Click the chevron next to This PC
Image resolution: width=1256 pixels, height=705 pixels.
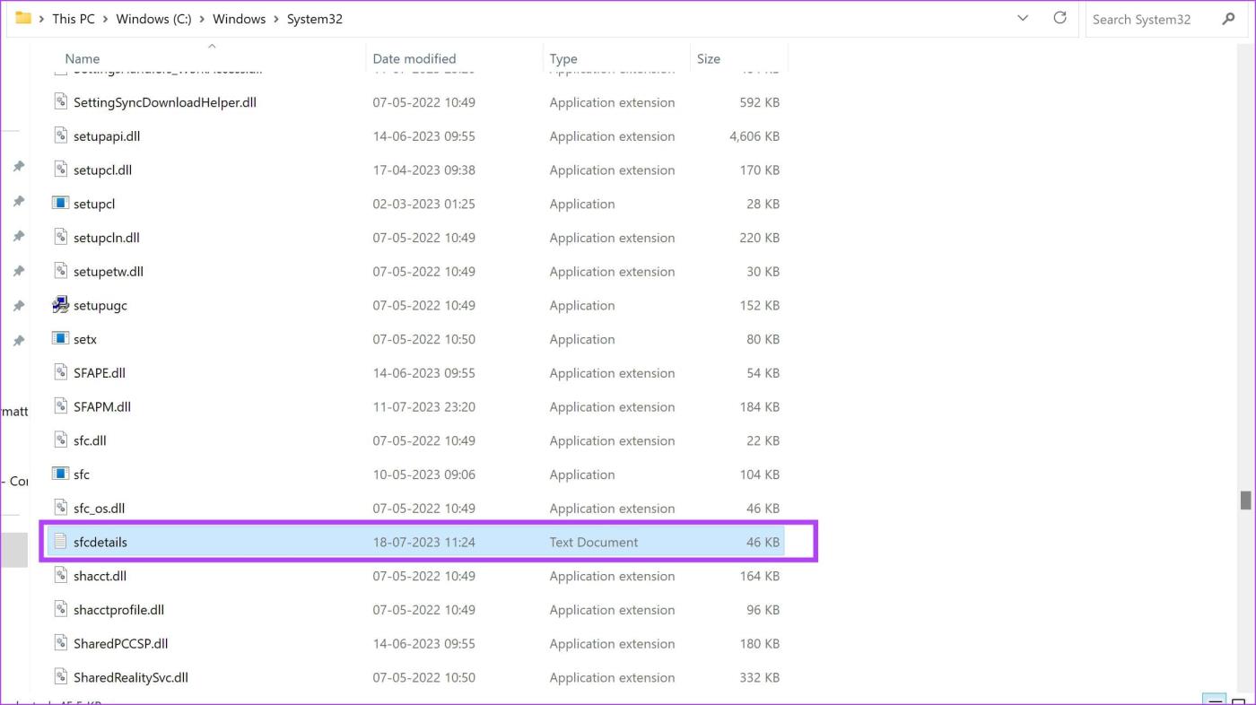tap(104, 18)
